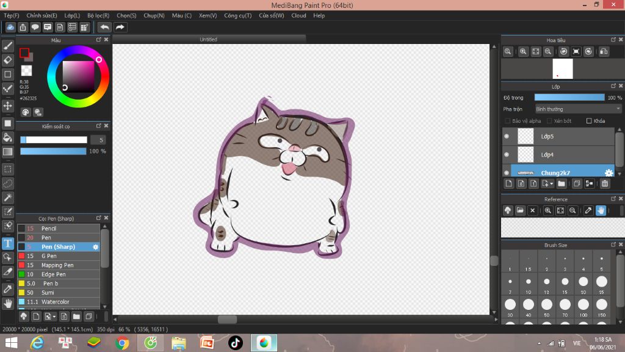
Task: Select the transparent color swatch
Action: coord(26,71)
